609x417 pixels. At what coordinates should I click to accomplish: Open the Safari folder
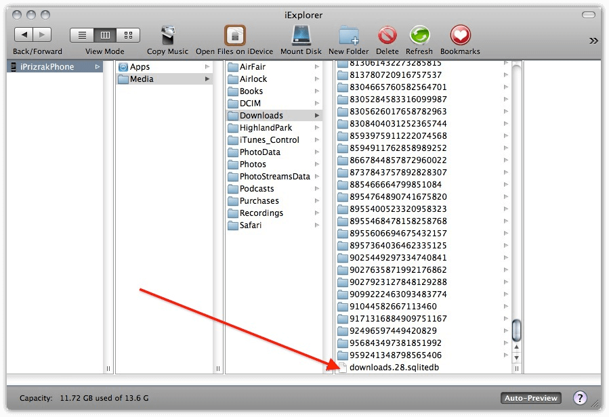(x=274, y=225)
